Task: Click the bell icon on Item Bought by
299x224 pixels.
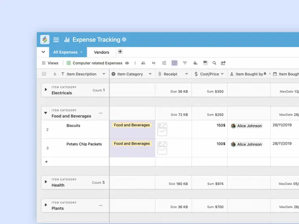Action: pyautogui.click(x=265, y=74)
